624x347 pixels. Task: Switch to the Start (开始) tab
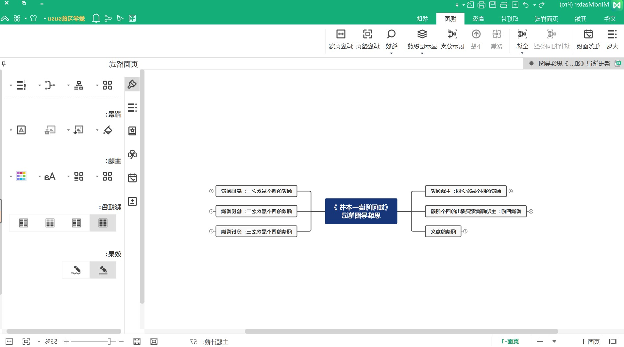pyautogui.click(x=580, y=19)
